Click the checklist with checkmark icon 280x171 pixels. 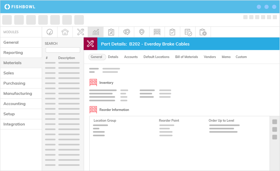(188, 32)
